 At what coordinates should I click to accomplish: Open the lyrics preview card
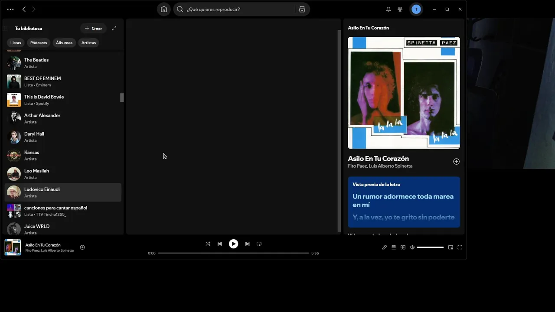(404, 202)
